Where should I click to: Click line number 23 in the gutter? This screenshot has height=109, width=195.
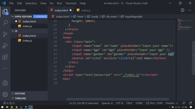55,58
